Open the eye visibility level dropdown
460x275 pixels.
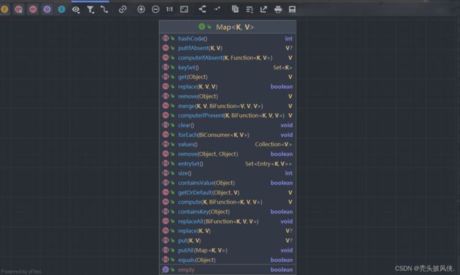(76, 10)
